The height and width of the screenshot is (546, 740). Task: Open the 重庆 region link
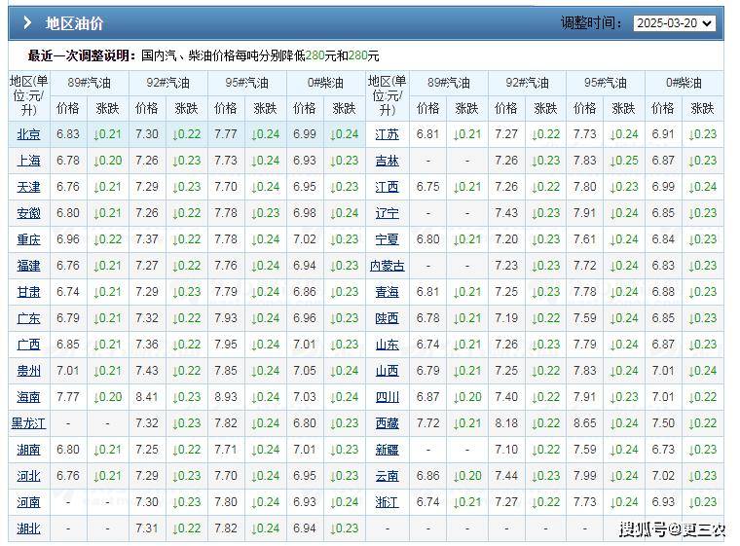tap(29, 239)
